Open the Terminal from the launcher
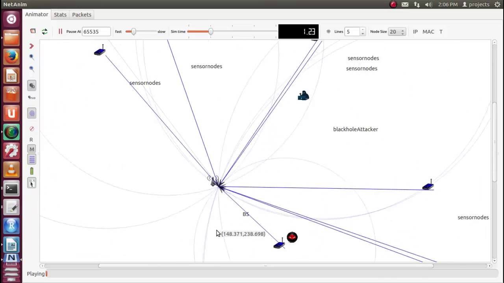The height and width of the screenshot is (283, 504). click(11, 189)
